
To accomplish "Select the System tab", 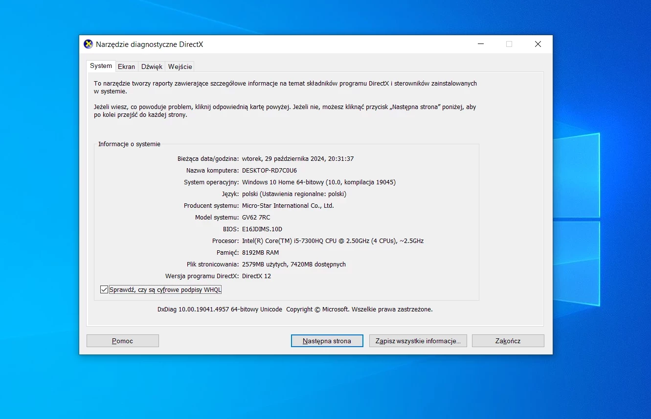I will (x=101, y=66).
